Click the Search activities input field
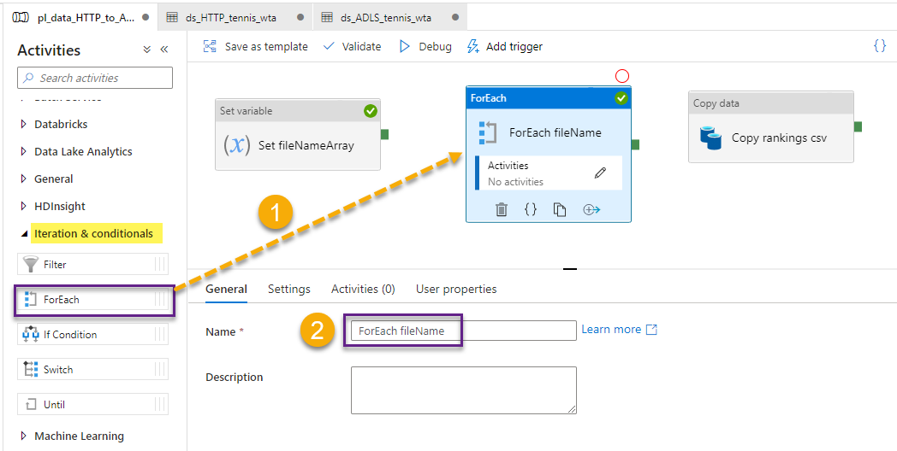 (x=95, y=78)
